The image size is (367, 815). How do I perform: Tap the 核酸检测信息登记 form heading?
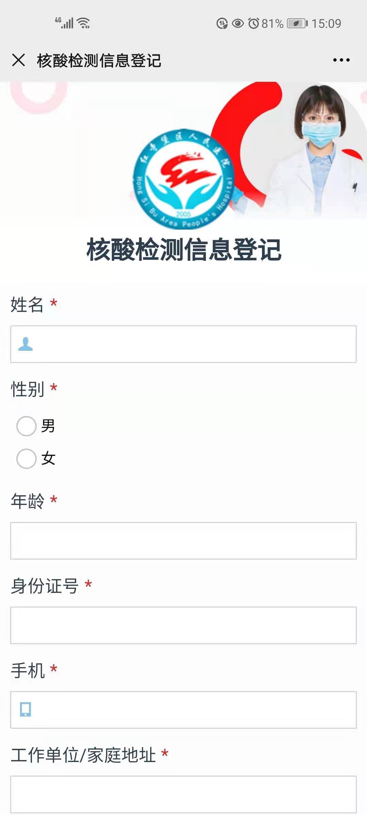[183, 250]
